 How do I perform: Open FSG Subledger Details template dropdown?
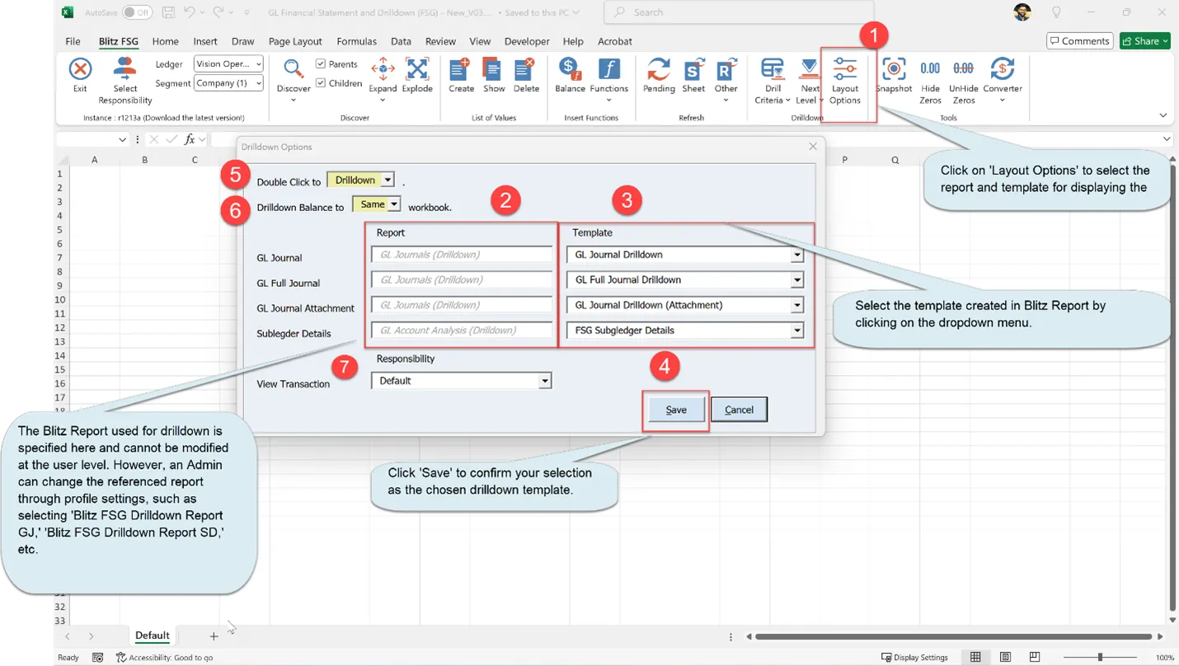(797, 331)
